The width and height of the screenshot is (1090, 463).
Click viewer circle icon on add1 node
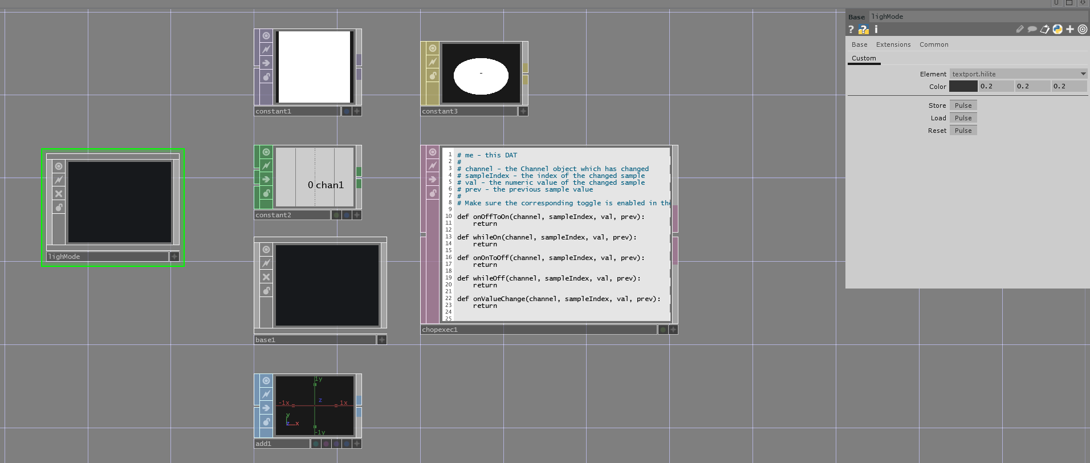tap(266, 381)
